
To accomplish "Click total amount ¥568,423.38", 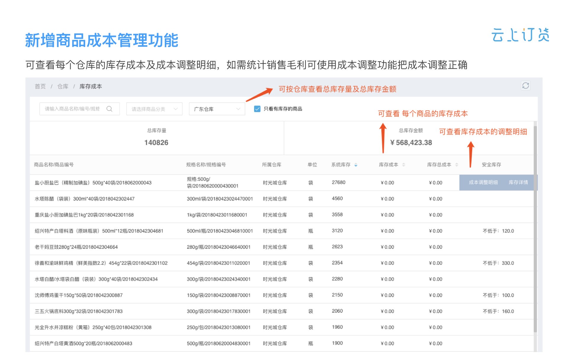I will point(411,143).
